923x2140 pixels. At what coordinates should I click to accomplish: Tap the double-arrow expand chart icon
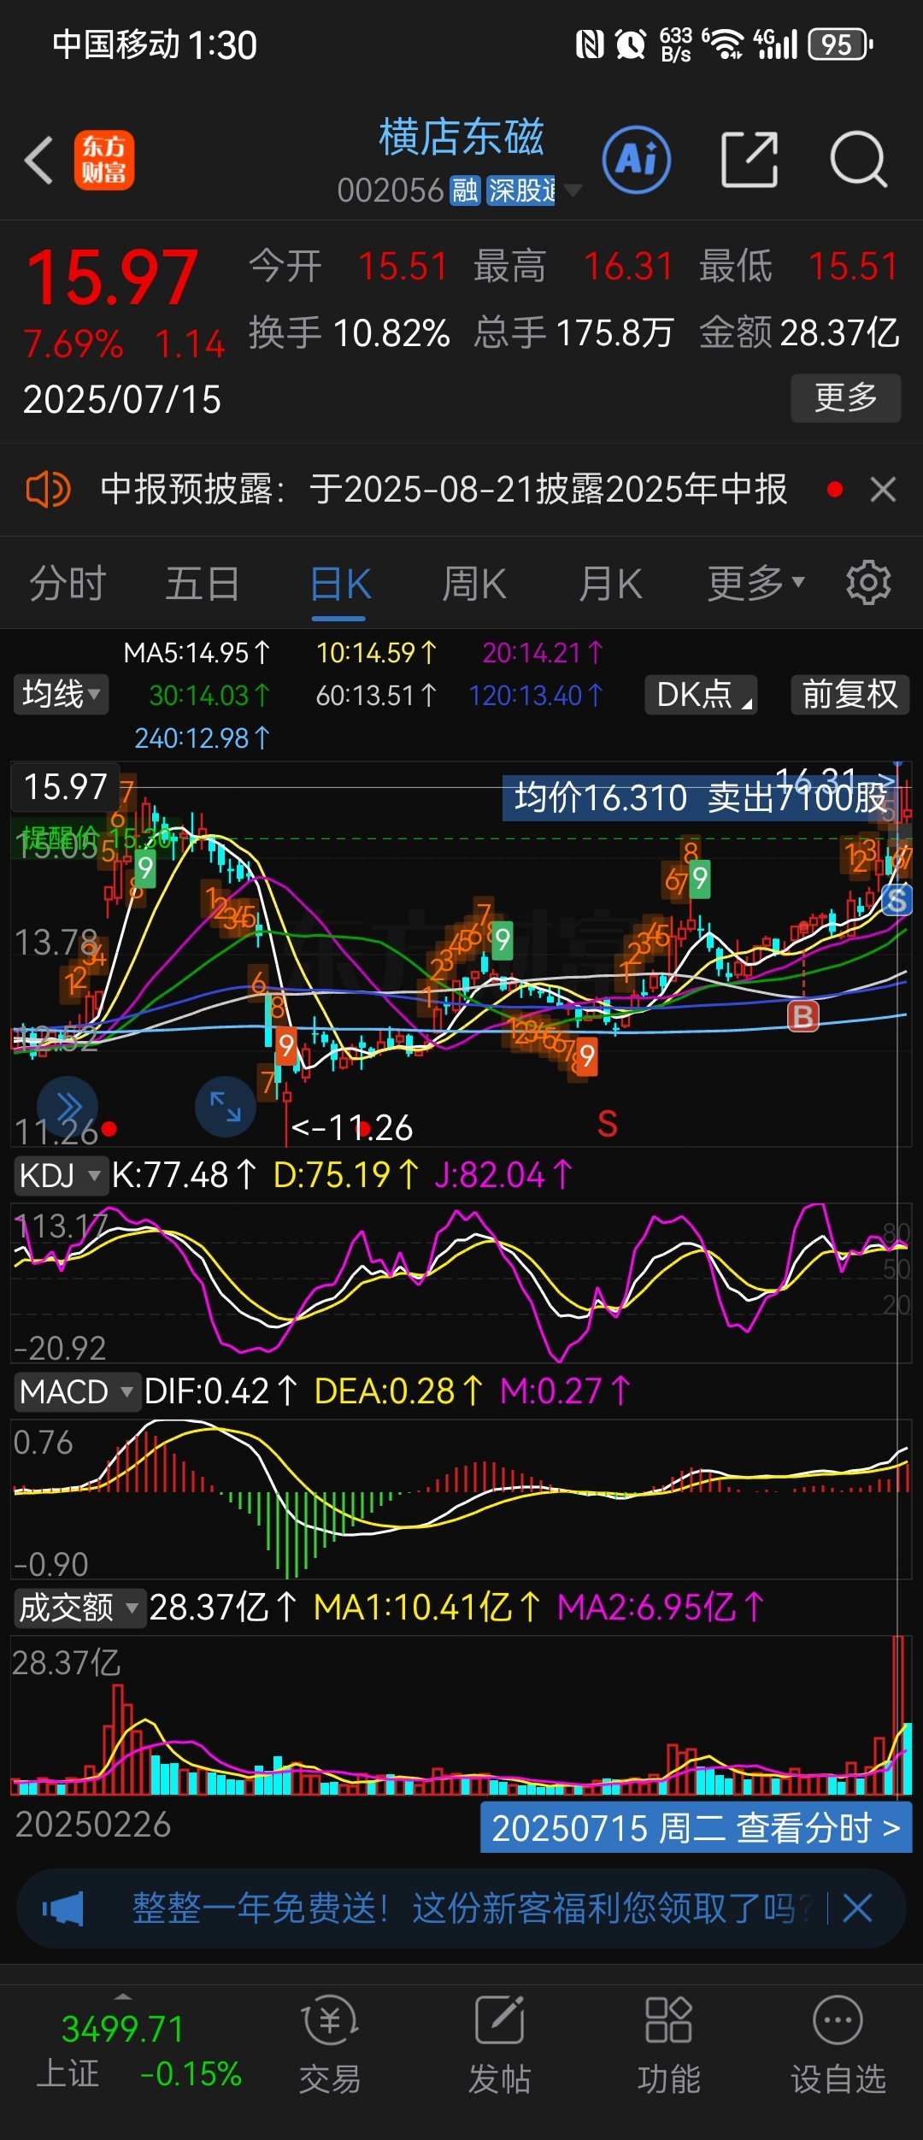pos(68,1108)
